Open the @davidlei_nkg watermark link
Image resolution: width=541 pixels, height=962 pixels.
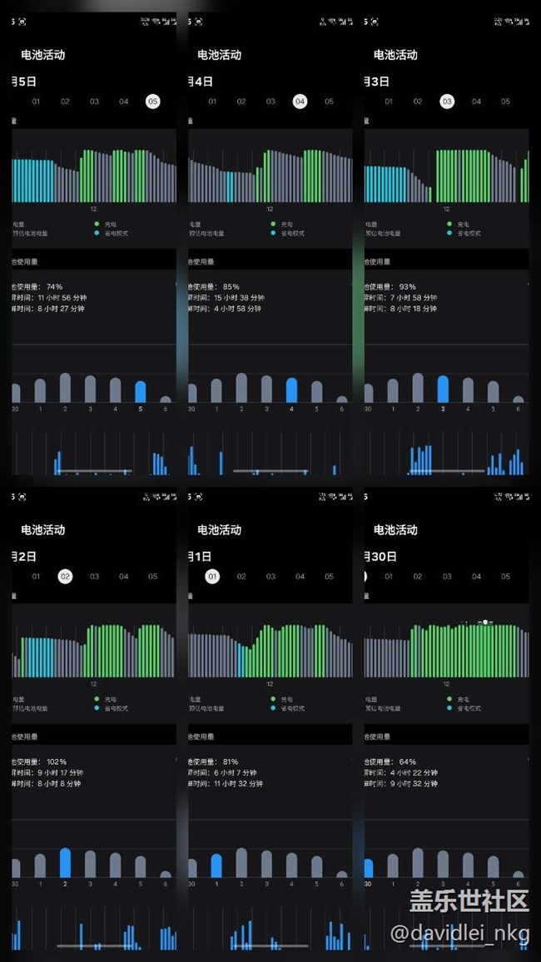pos(459,933)
